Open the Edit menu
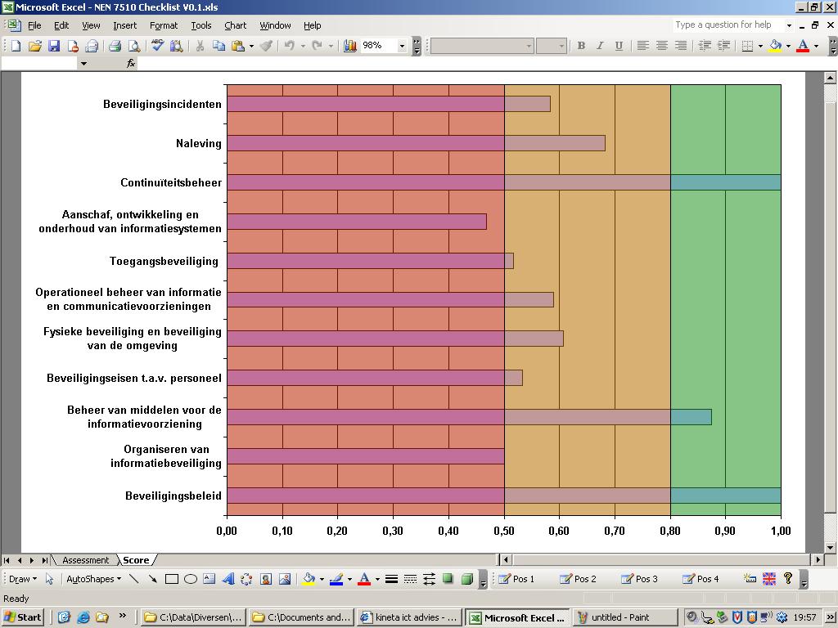The image size is (838, 628). pos(61,25)
